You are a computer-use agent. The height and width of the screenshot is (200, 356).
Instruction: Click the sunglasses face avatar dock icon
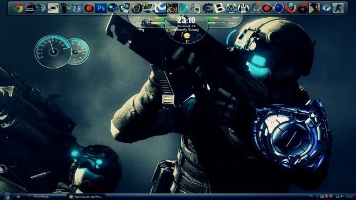(172, 8)
